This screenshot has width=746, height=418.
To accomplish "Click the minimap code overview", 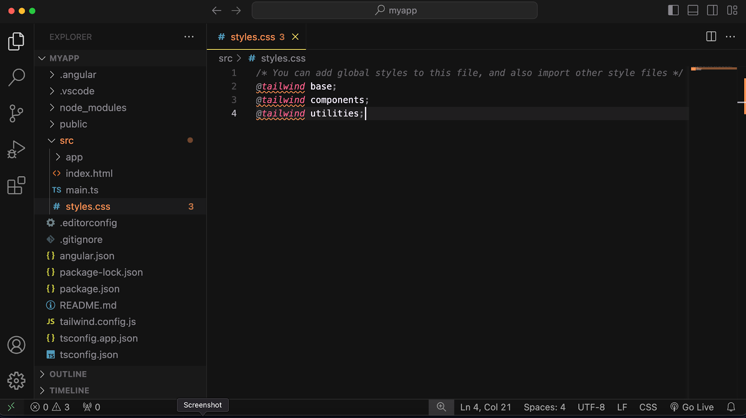I will coord(713,69).
